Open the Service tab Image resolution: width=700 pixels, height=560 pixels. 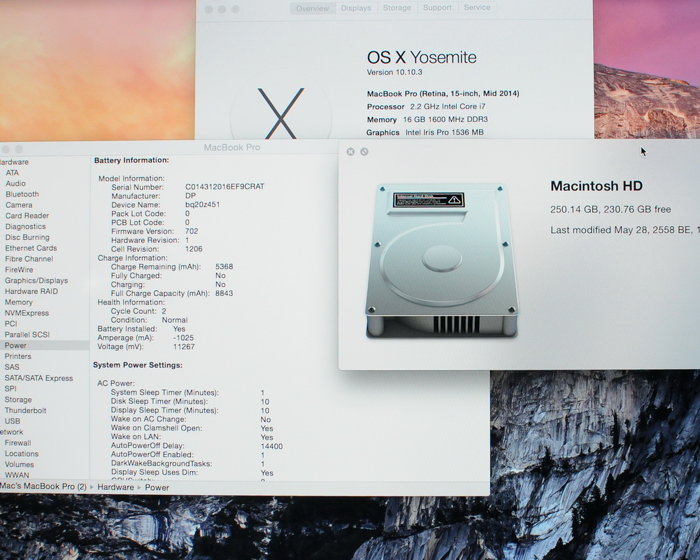click(x=477, y=7)
